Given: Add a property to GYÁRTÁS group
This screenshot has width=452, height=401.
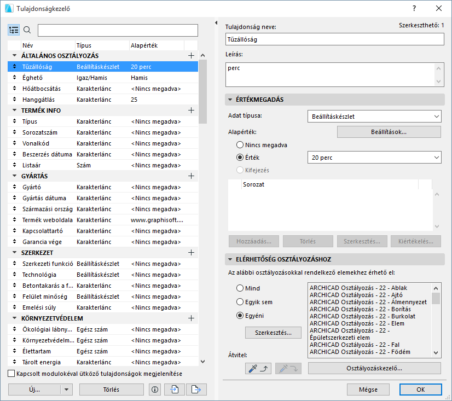Looking at the screenshot, I should (191, 176).
